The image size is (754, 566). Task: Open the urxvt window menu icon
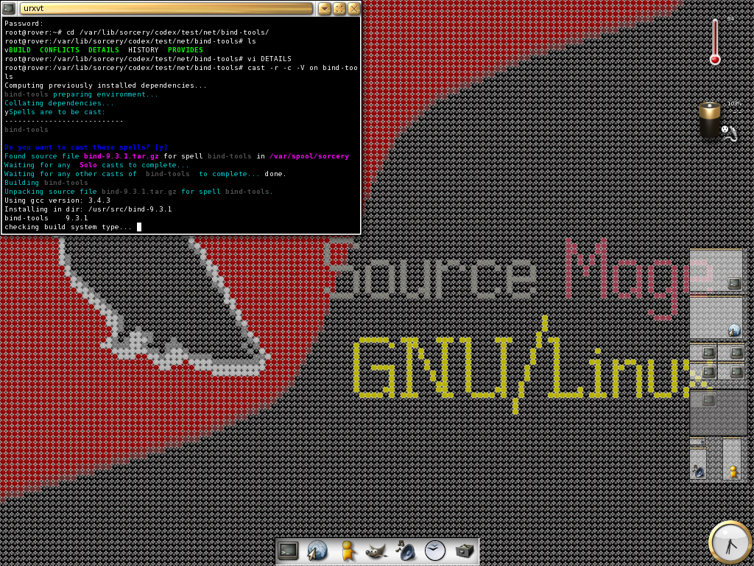pos(9,9)
